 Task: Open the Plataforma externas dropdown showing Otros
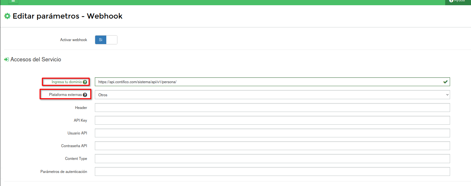272,95
